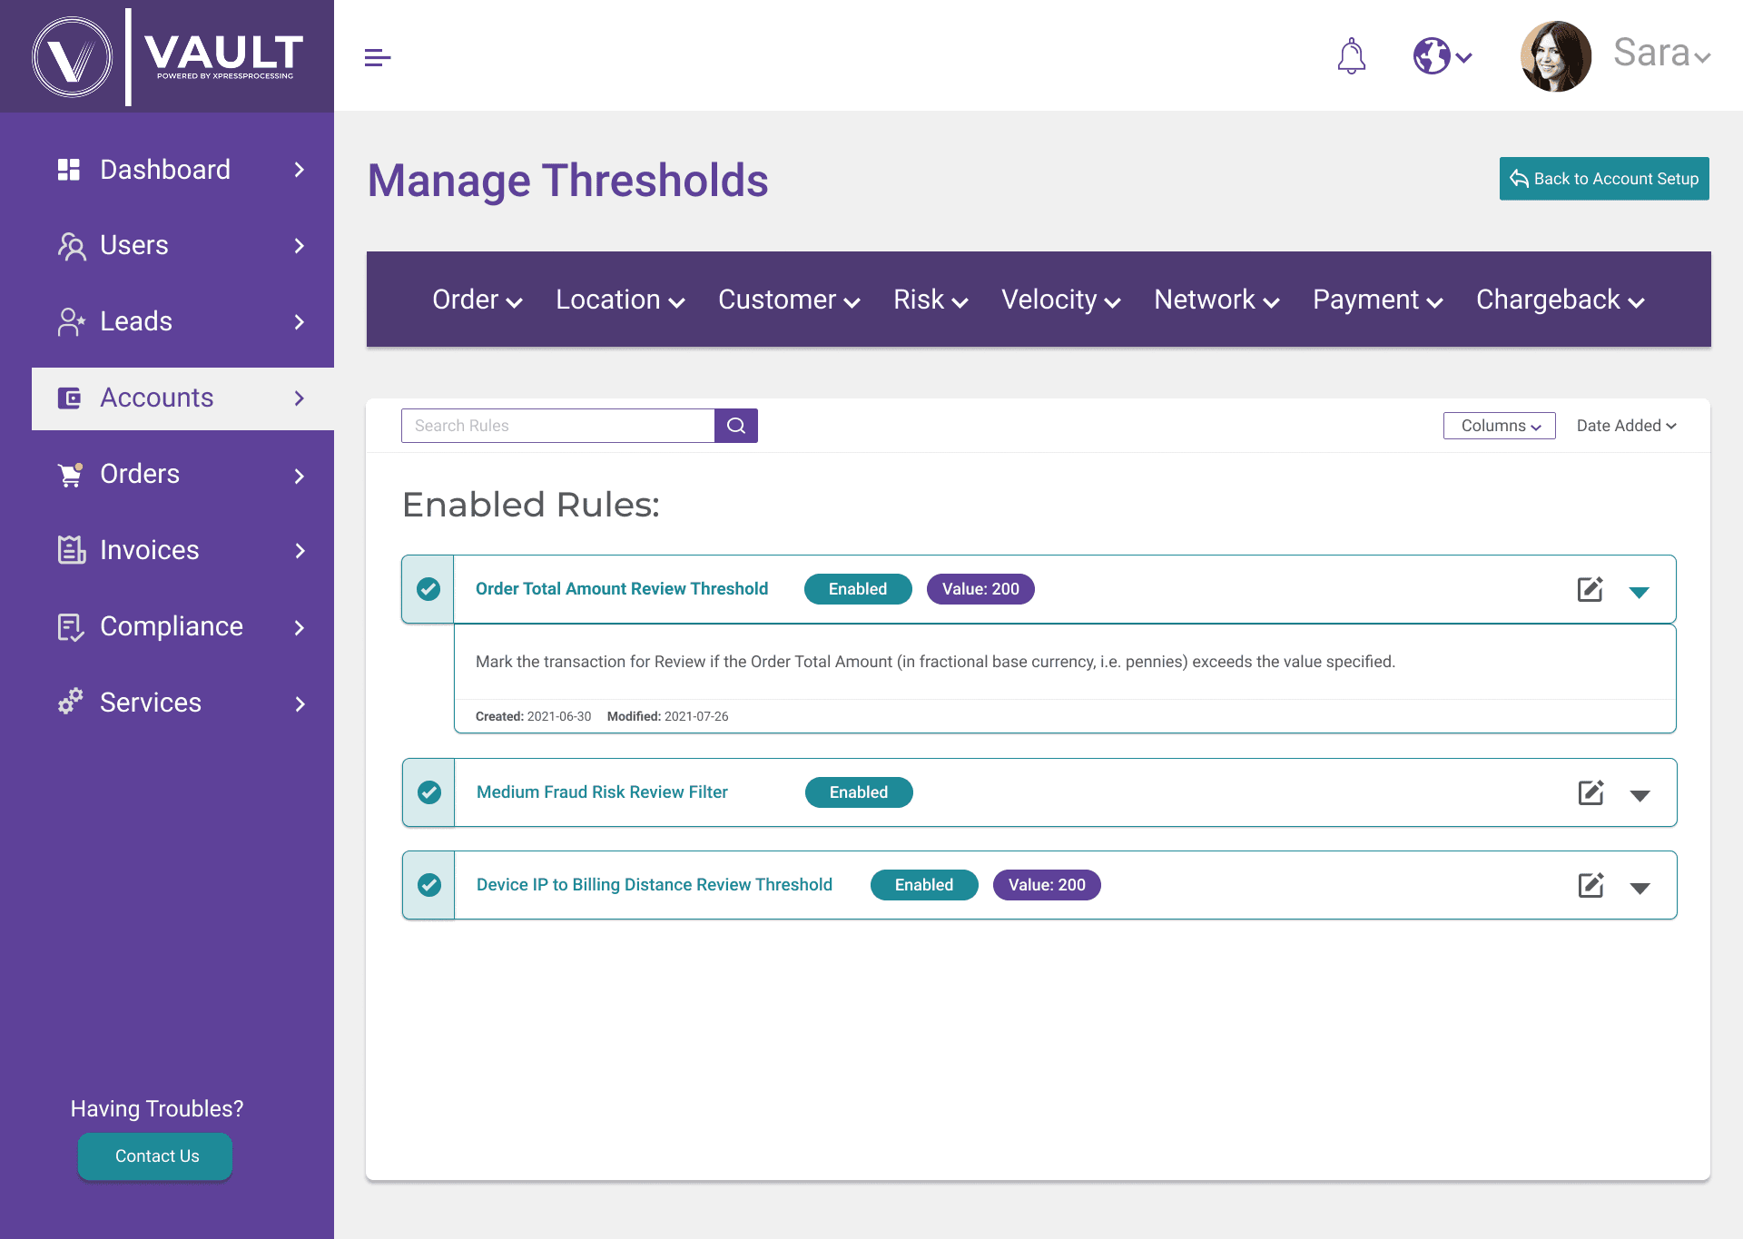Open the Date Added sort dropdown

pos(1627,426)
